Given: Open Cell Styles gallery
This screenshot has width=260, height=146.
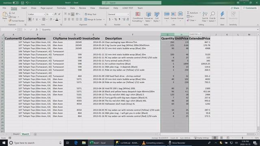Looking at the screenshot, I should pyautogui.click(x=157, y=17).
